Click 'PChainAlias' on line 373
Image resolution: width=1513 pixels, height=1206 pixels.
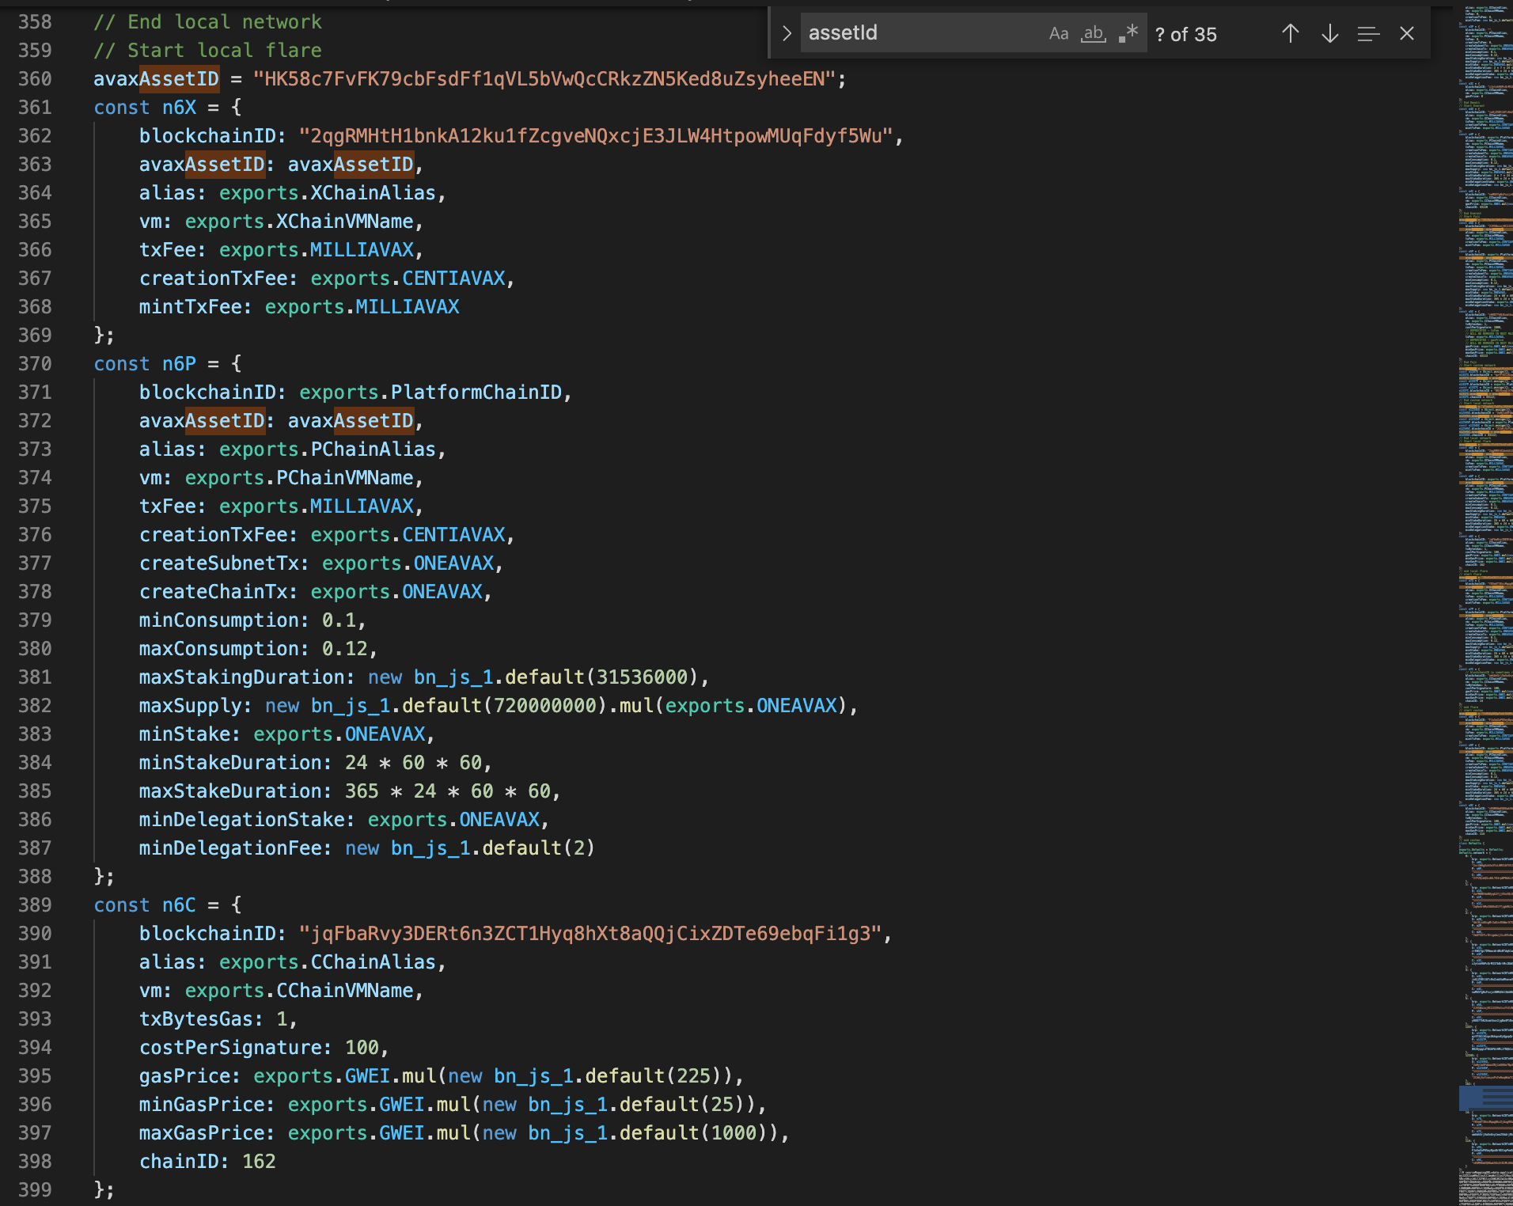point(374,449)
